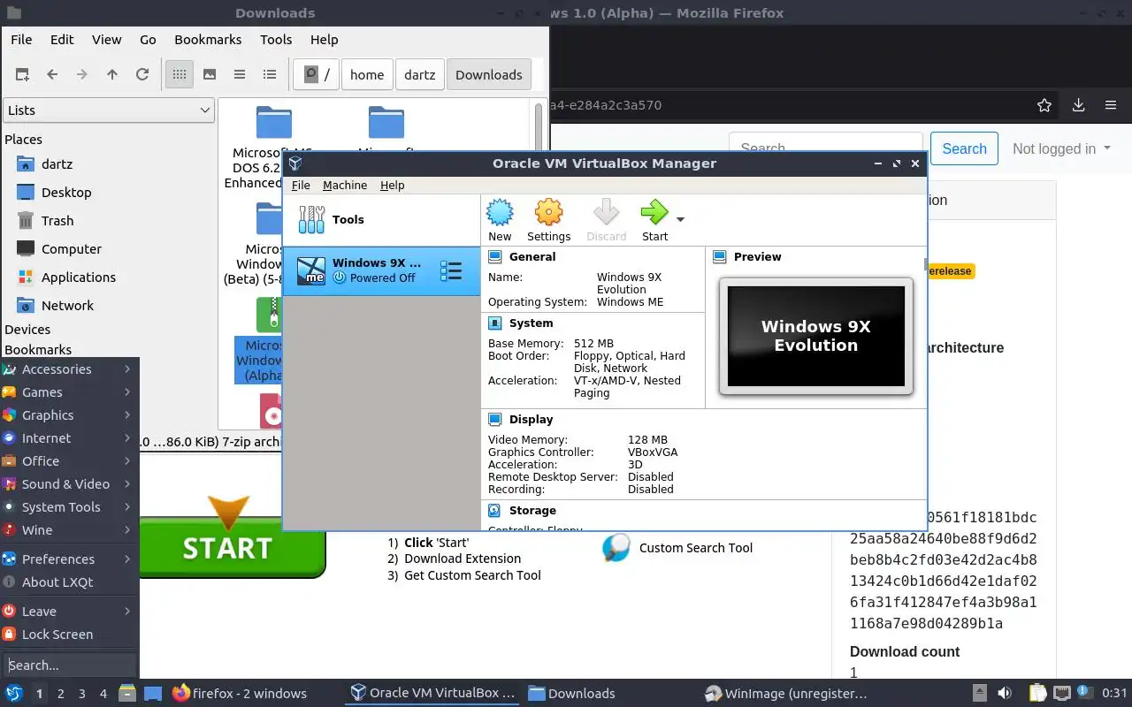Open file manager View menu
1132x707 pixels.
coord(106,40)
